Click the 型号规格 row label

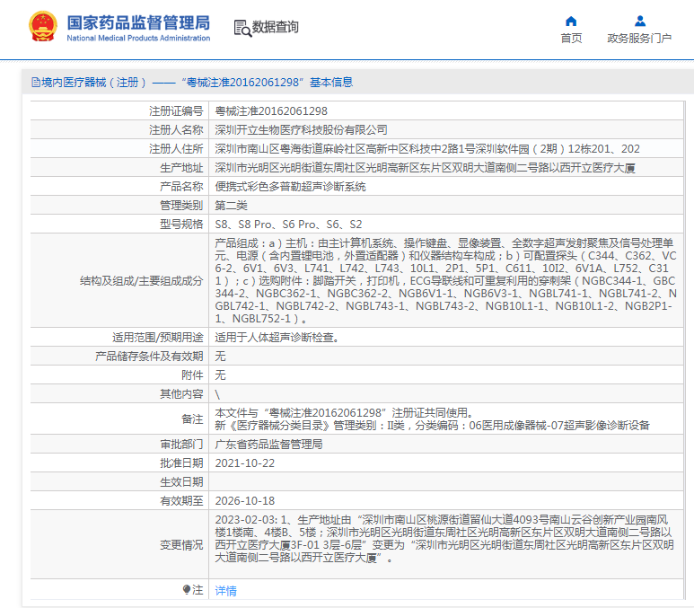point(181,225)
